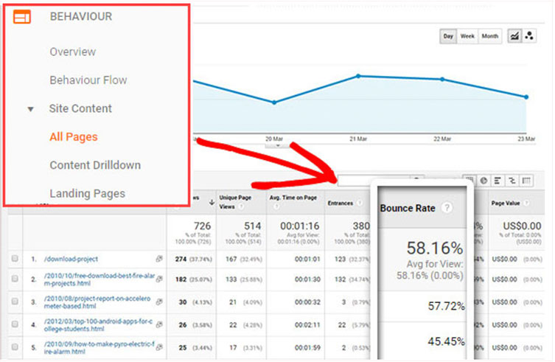Collapse the Site Content section arrow

[x=31, y=109]
